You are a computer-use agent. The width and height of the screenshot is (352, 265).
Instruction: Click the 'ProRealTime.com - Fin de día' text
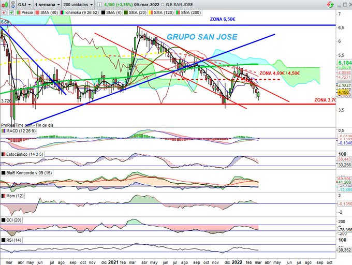click(x=27, y=125)
